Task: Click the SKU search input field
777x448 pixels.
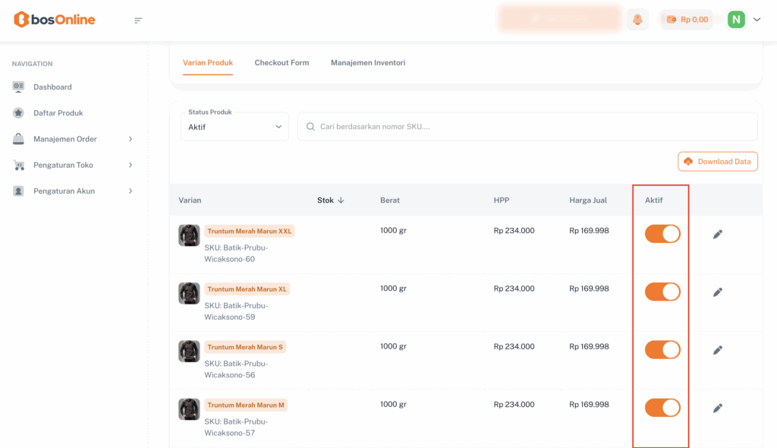Action: pyautogui.click(x=531, y=127)
